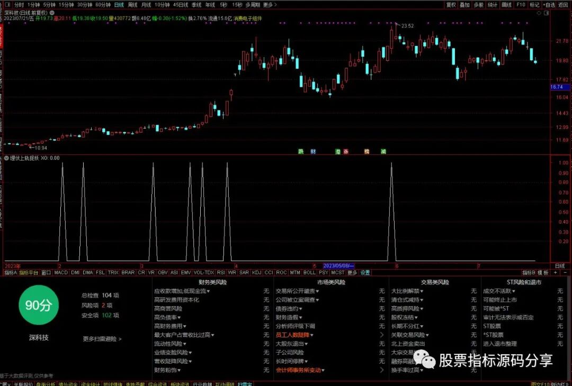Click the 指标平台 tab
This screenshot has height=386, width=572.
coord(29,272)
